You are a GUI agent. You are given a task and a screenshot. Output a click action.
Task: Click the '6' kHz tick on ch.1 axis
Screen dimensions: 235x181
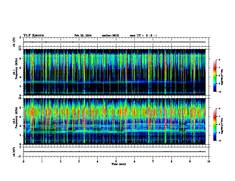(20, 68)
